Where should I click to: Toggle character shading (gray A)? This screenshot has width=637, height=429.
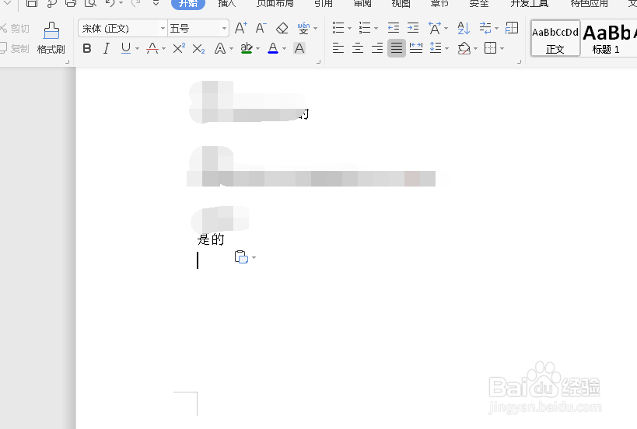point(299,49)
